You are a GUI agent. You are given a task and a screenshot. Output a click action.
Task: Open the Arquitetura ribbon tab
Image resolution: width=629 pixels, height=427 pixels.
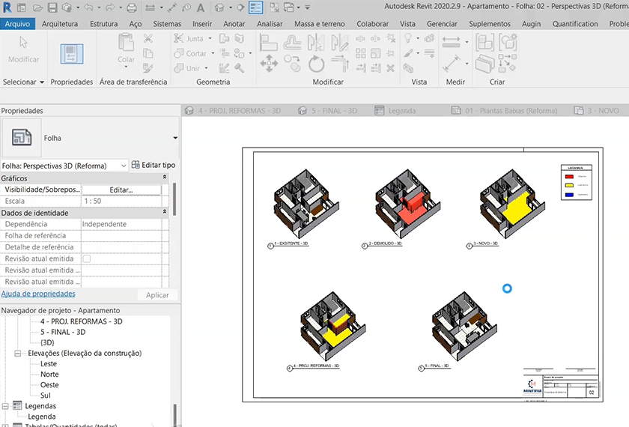tap(60, 24)
